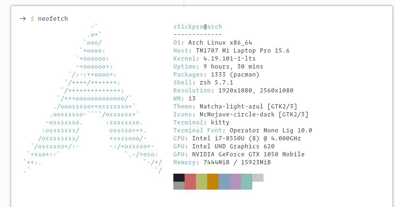Click the Shell: zsh 5.7.1 line
This screenshot has height=207, width=396.
[x=203, y=83]
